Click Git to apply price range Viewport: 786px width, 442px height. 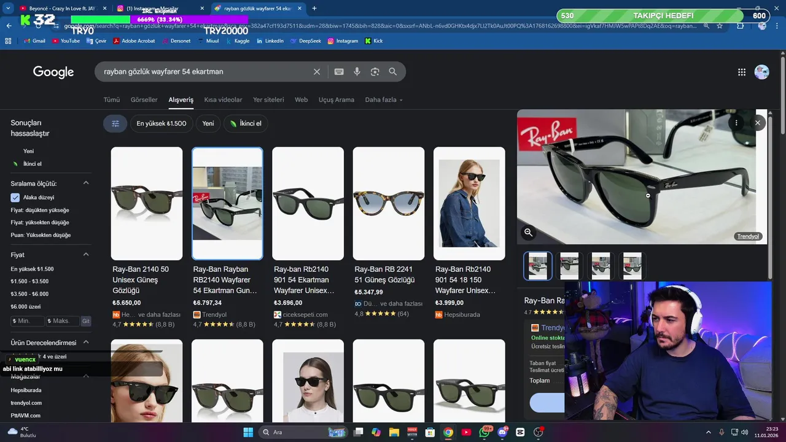86,321
